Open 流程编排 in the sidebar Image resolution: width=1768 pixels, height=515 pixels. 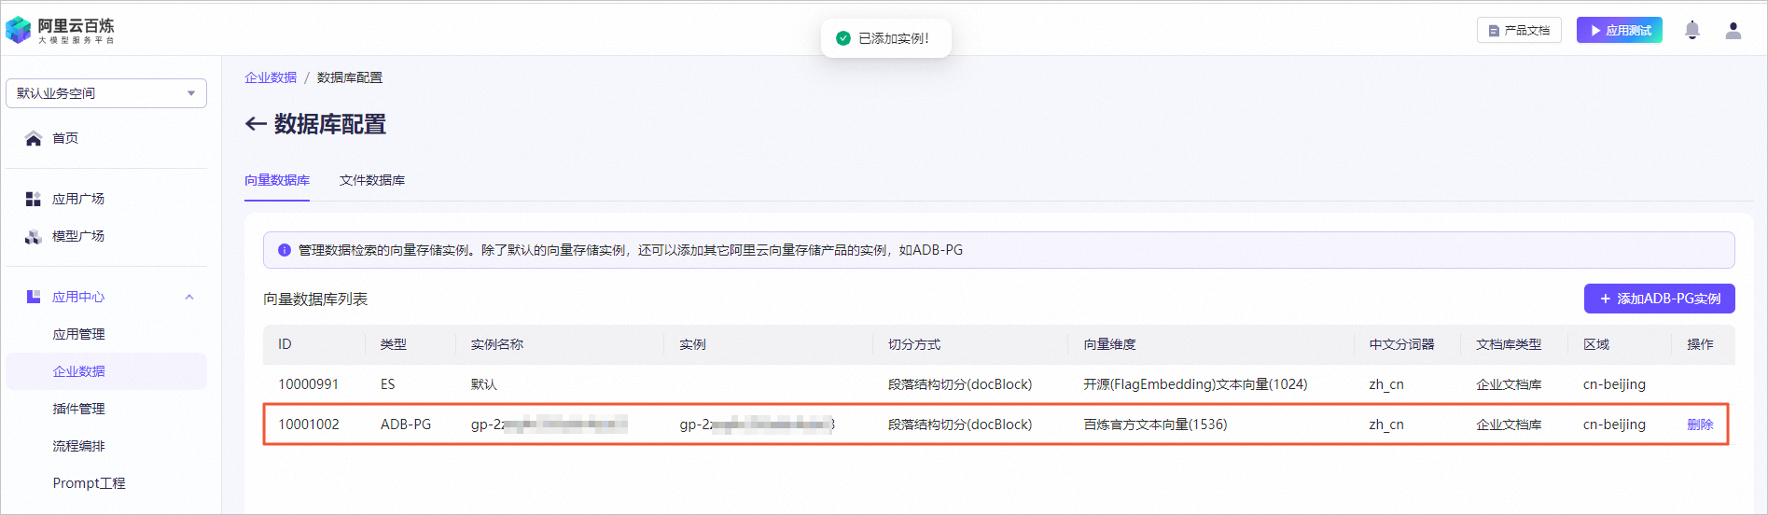pyautogui.click(x=78, y=446)
